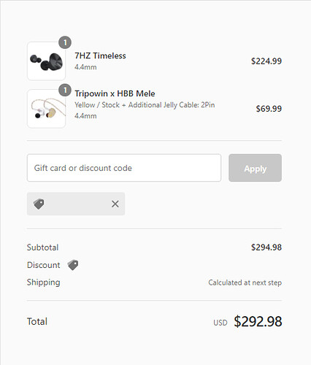This screenshot has height=365, width=311.
Task: Click quantity badge on 7HZ Timeless
Action: point(65,42)
